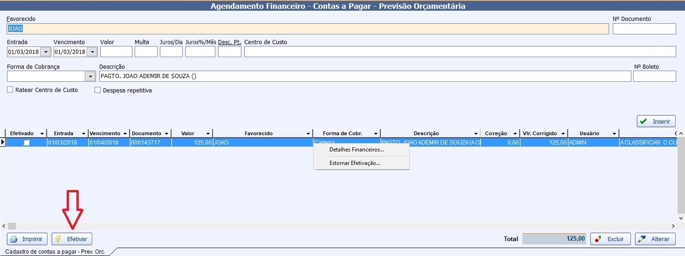This screenshot has width=685, height=256.
Task: Open Valor column filter arrow
Action: (x=208, y=134)
